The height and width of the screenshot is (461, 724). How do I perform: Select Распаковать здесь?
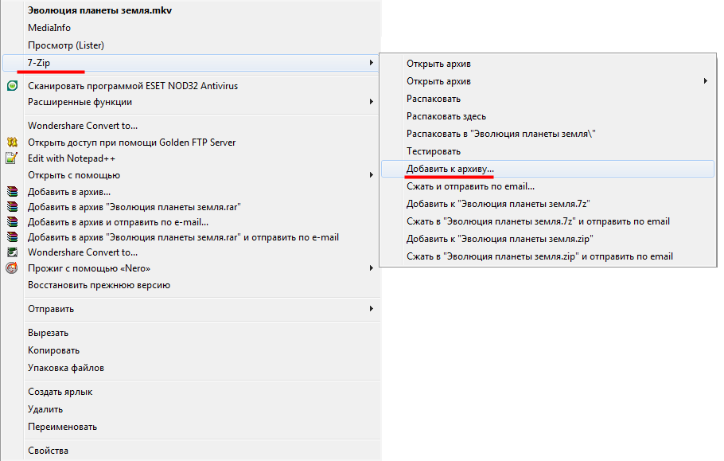point(446,116)
